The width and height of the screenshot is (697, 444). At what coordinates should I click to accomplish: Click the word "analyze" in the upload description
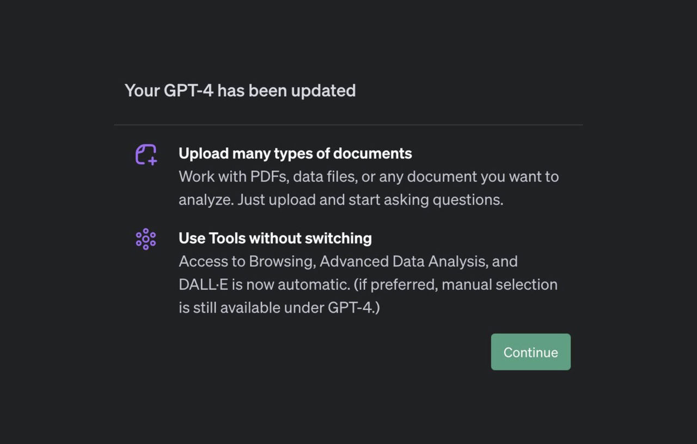pyautogui.click(x=206, y=200)
